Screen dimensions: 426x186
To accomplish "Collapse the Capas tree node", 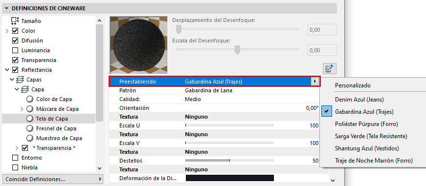I will (12, 80).
